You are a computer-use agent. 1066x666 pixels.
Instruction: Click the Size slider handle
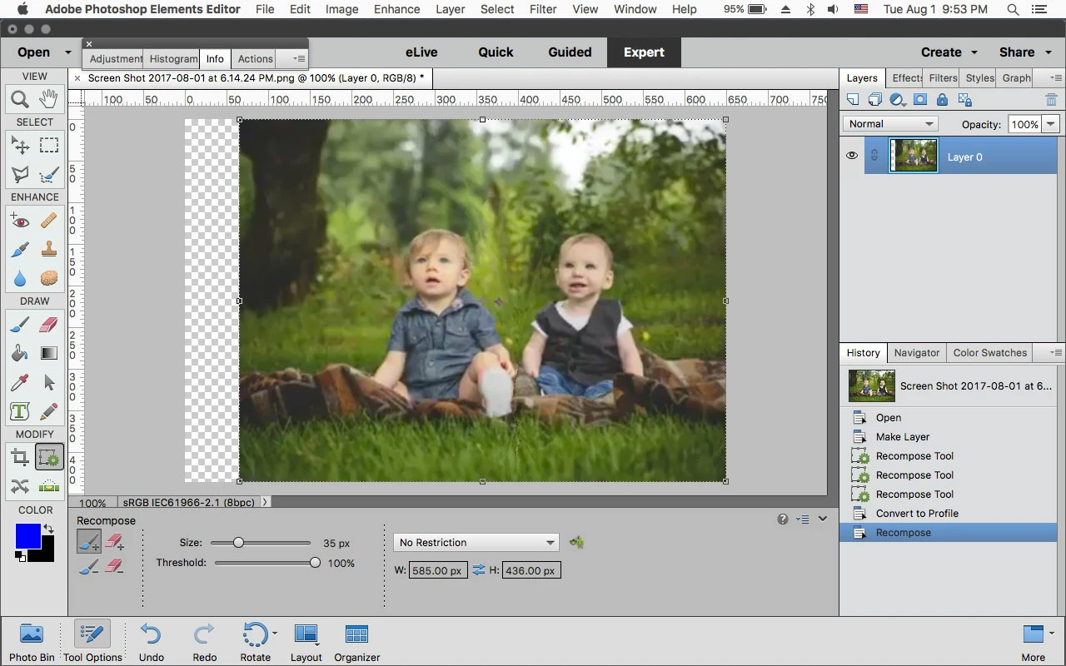tap(238, 543)
